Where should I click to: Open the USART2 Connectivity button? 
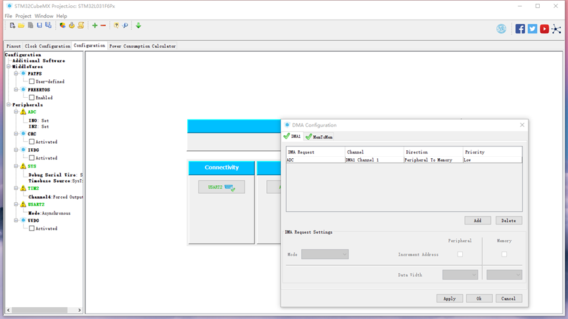click(222, 187)
